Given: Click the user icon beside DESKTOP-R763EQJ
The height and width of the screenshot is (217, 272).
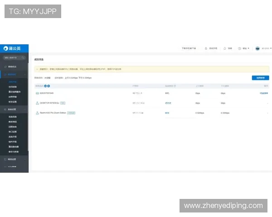Looking at the screenshot, I should pyautogui.click(x=37, y=103).
